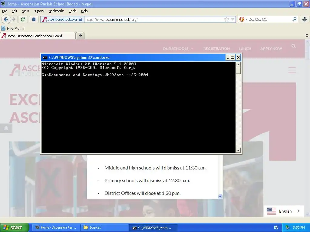This screenshot has height=232, width=310.
Task: Click the 5:50 PM taskbar clock
Action: click(299, 227)
